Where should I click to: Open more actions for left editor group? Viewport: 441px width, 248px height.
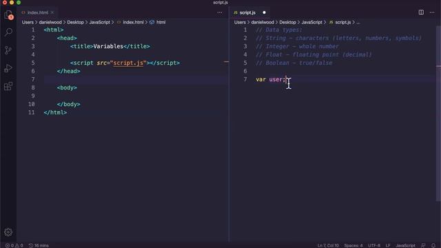click(220, 12)
